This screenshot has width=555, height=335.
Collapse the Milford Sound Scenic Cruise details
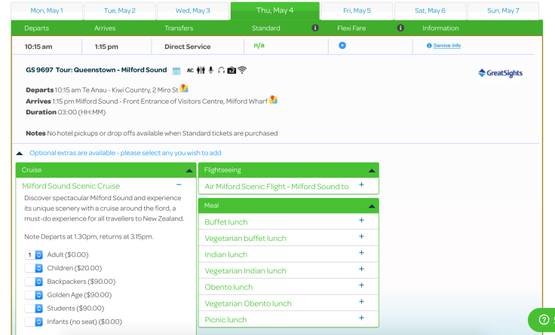click(x=179, y=185)
